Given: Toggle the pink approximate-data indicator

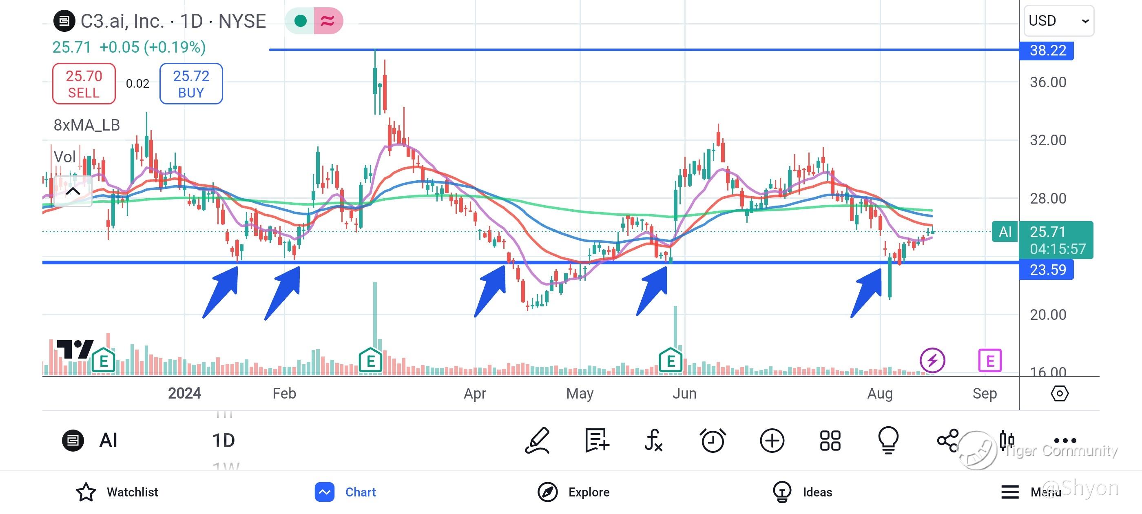Looking at the screenshot, I should pyautogui.click(x=328, y=21).
